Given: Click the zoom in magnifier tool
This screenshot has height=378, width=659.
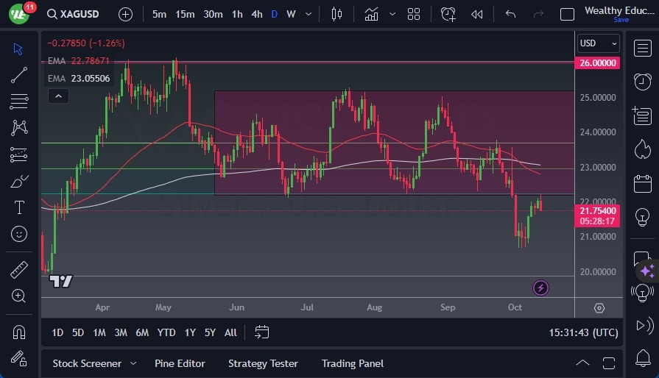Looking at the screenshot, I should tap(19, 296).
